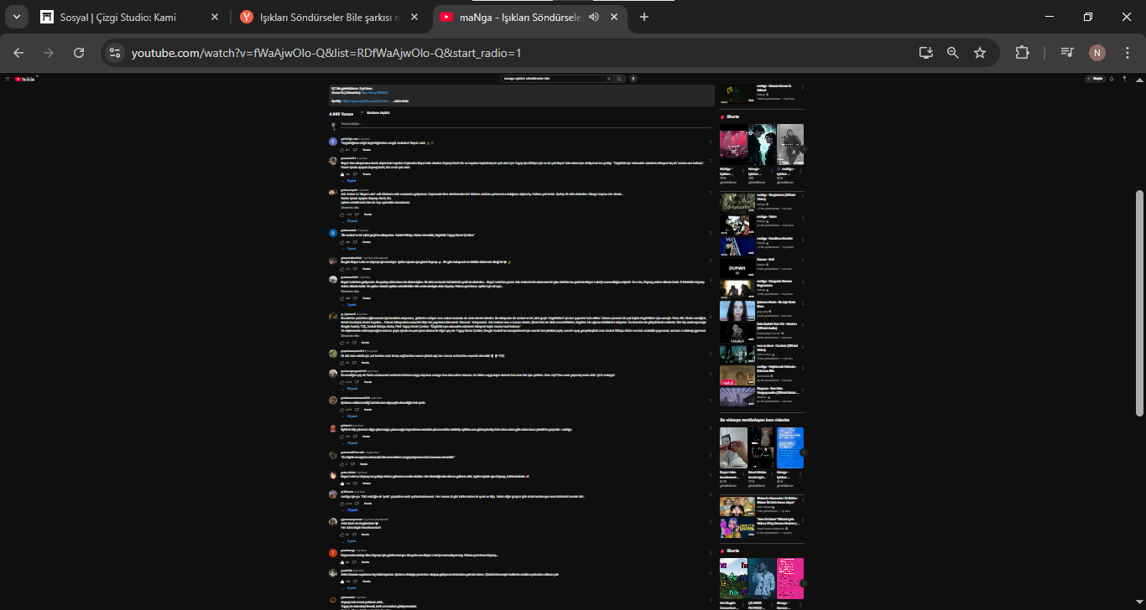Go back to the previous page
1146x610 pixels.
point(18,53)
